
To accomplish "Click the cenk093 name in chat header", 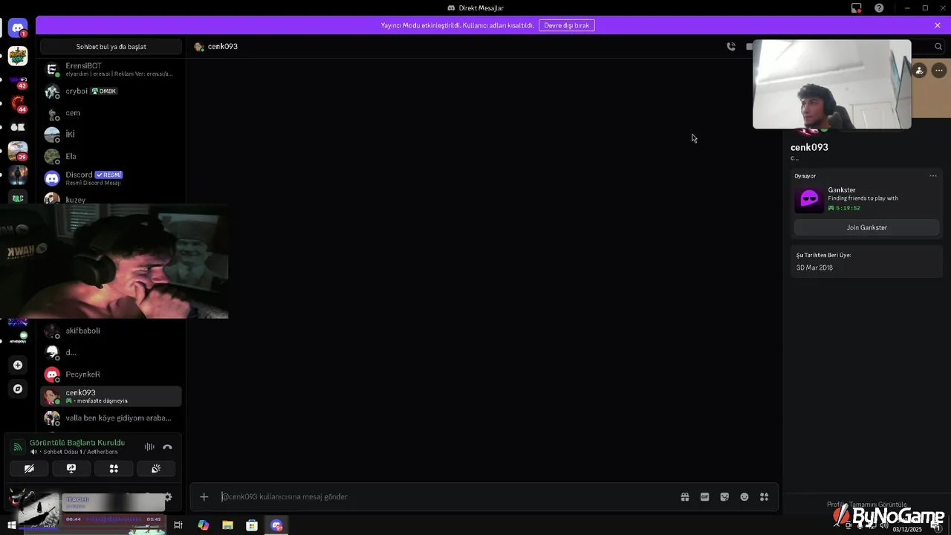I will [223, 46].
